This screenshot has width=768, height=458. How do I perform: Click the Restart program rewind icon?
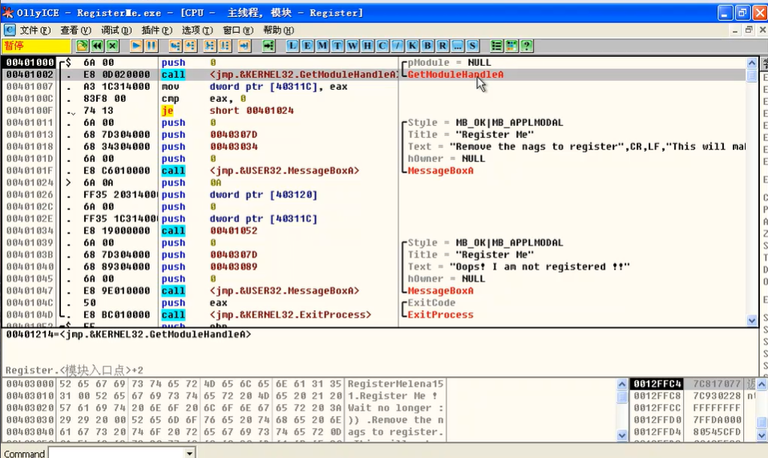click(x=97, y=46)
